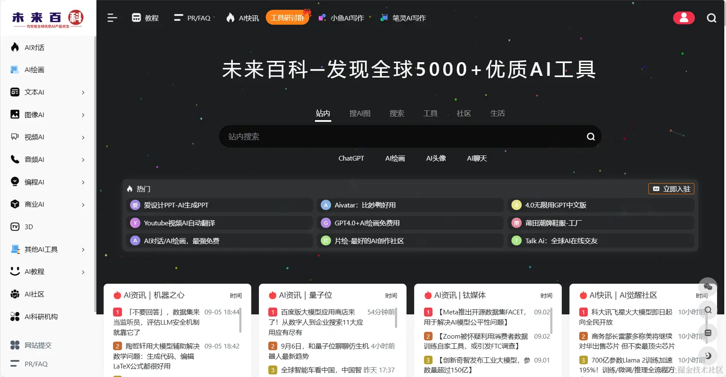Screen dimensions: 726x377
Task: Switch to the 搜AI图 search tab
Action: [x=360, y=113]
